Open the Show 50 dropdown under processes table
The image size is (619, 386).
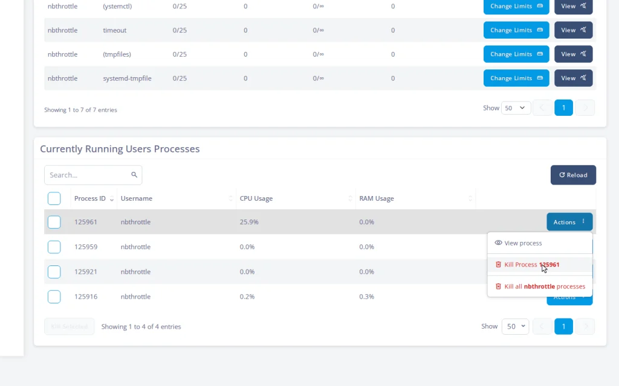[x=515, y=326]
